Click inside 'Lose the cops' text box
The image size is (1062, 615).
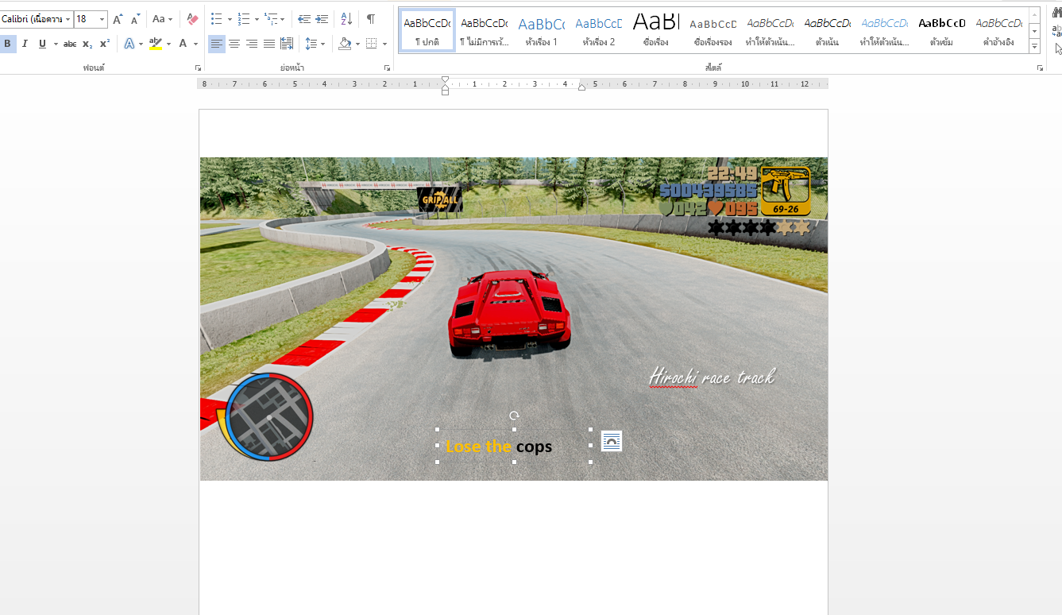pos(514,446)
